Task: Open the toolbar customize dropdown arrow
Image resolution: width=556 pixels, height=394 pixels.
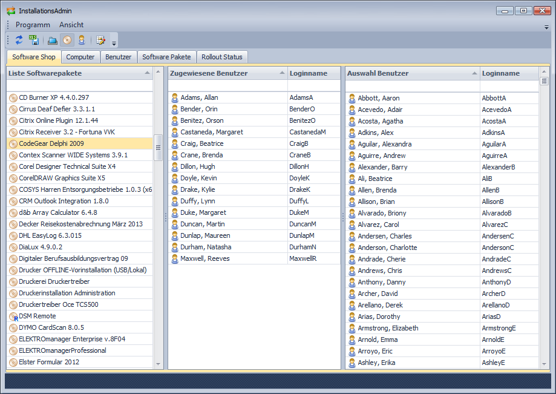Action: 114,43
